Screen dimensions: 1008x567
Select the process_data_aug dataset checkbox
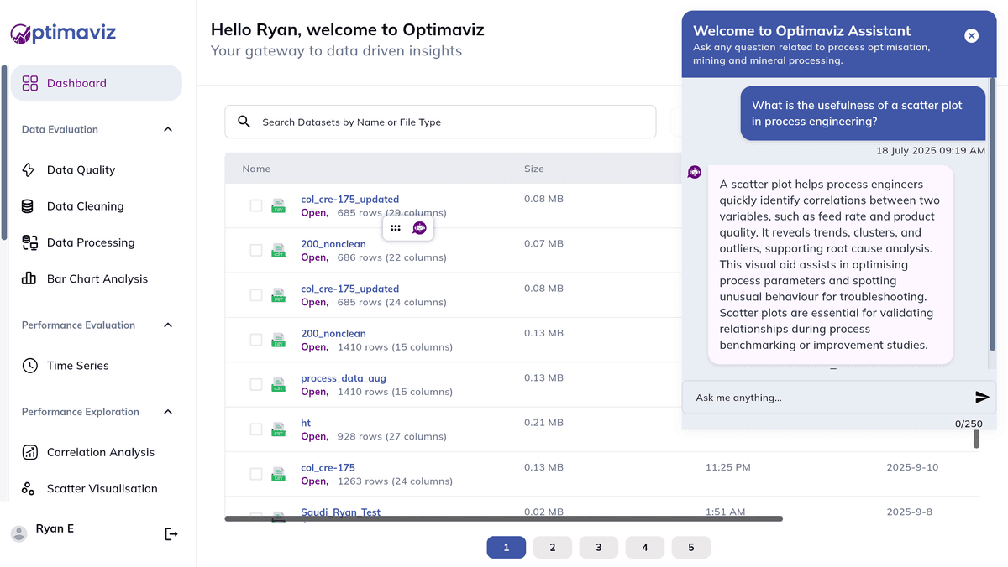[256, 384]
